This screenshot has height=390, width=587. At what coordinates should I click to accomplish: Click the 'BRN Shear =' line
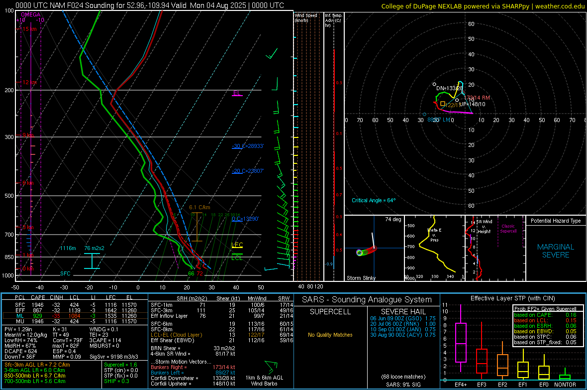[193, 348]
